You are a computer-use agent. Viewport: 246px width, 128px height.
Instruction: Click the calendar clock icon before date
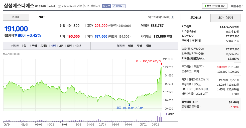coord(59,6)
